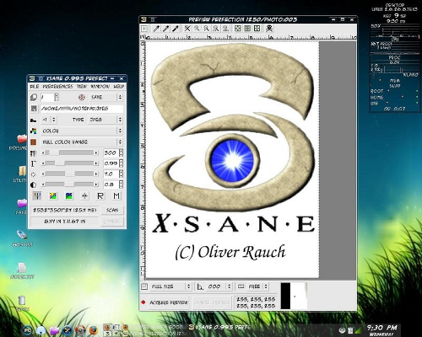Click the XSane 0.995 taskbar entry

(219, 327)
